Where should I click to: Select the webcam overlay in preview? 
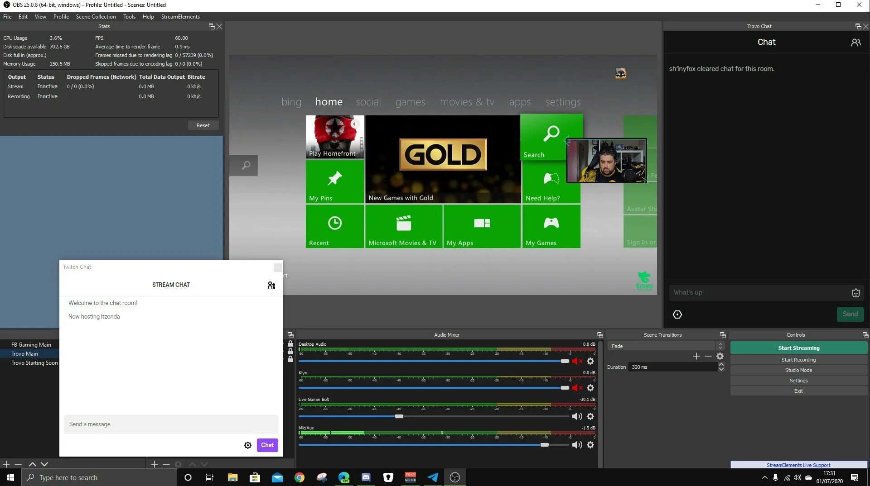pos(606,161)
